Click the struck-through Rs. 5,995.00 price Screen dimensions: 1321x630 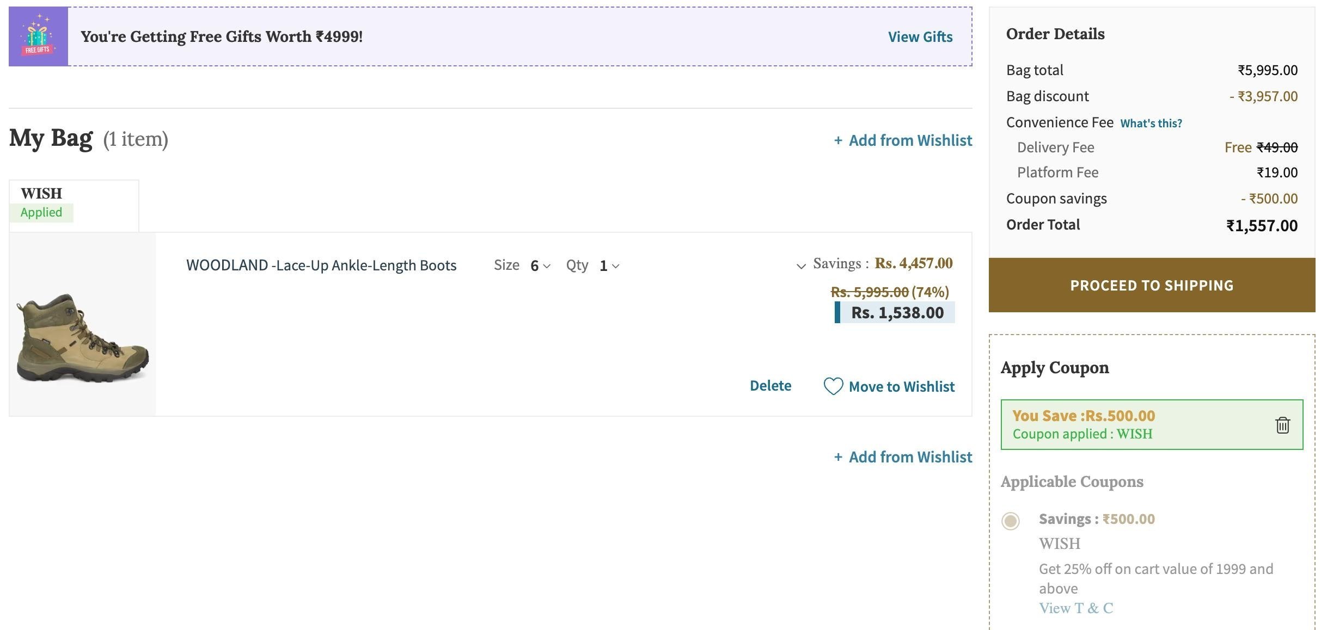(870, 292)
